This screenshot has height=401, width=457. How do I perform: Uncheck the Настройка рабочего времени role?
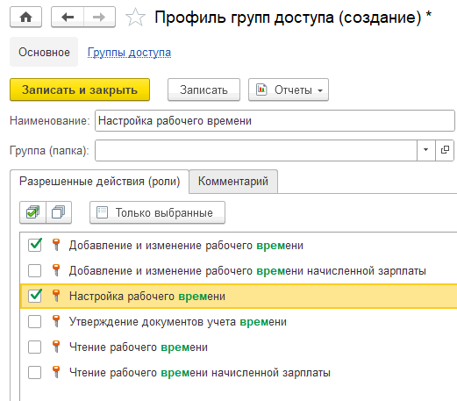pos(35,296)
